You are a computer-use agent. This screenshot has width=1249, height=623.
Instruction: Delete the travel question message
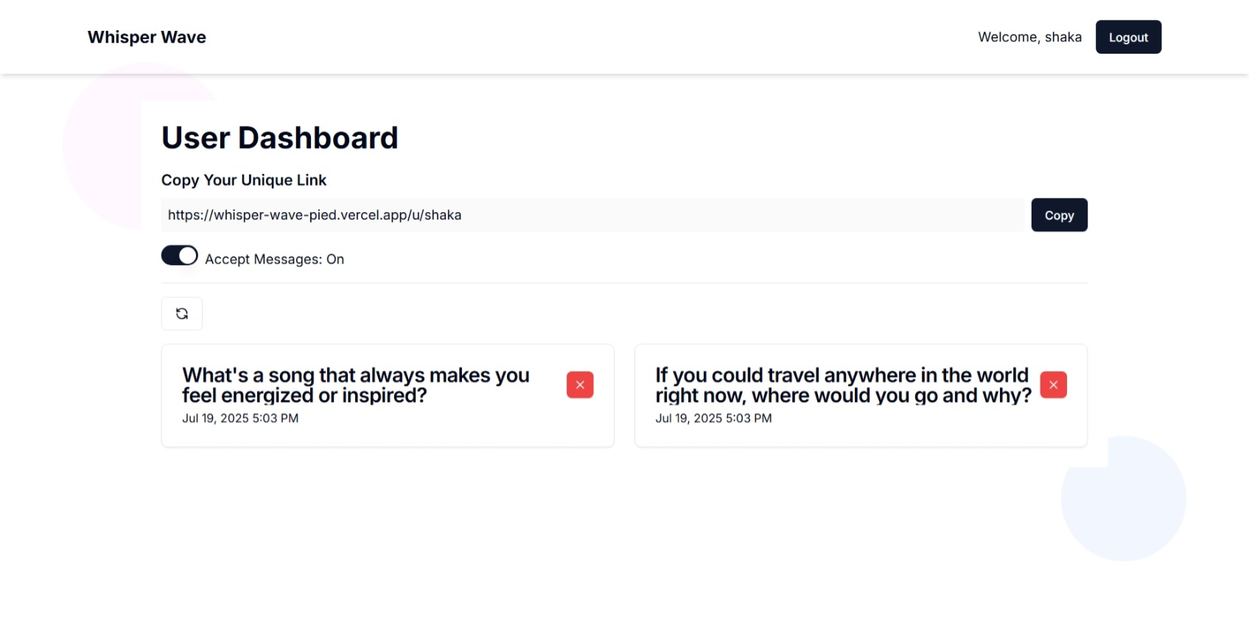(1053, 385)
